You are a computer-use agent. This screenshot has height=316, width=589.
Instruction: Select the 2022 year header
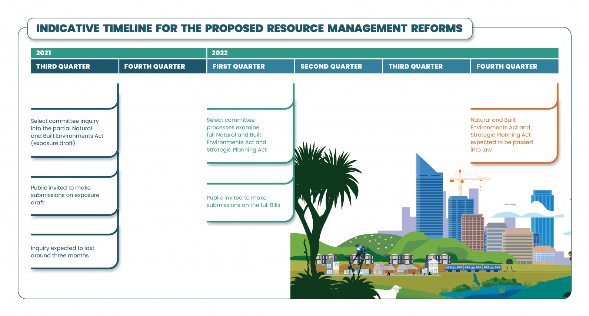[383, 53]
